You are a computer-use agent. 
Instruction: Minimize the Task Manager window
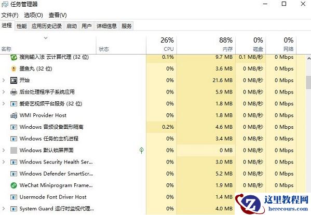point(265,4)
